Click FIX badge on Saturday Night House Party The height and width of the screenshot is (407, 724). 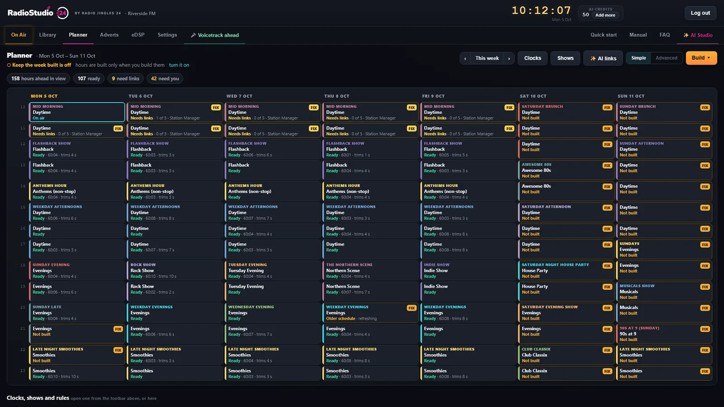pyautogui.click(x=607, y=266)
